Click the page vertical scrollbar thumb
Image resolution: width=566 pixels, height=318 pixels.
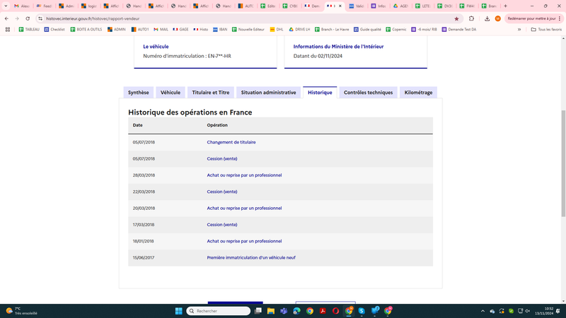coord(563,163)
